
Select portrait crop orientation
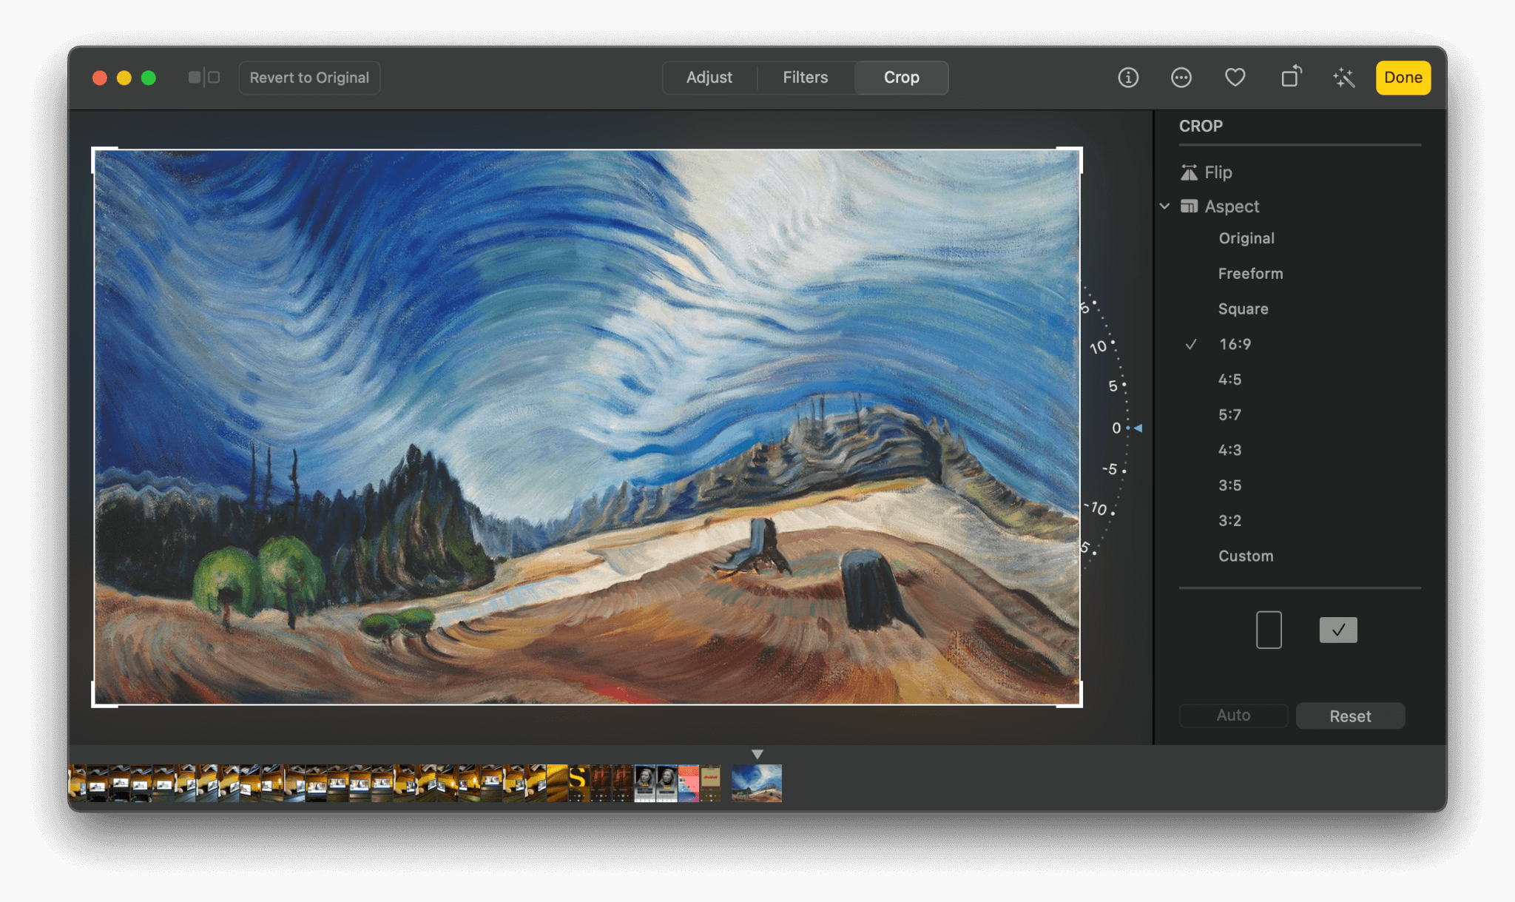pos(1268,629)
